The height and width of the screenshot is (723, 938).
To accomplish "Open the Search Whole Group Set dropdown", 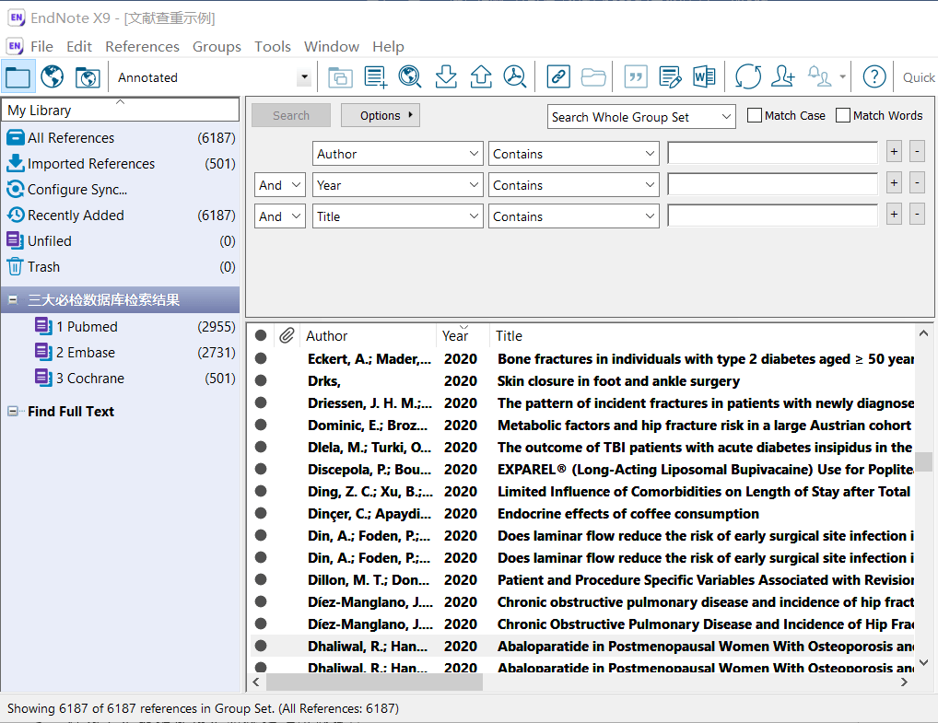I will pyautogui.click(x=726, y=117).
